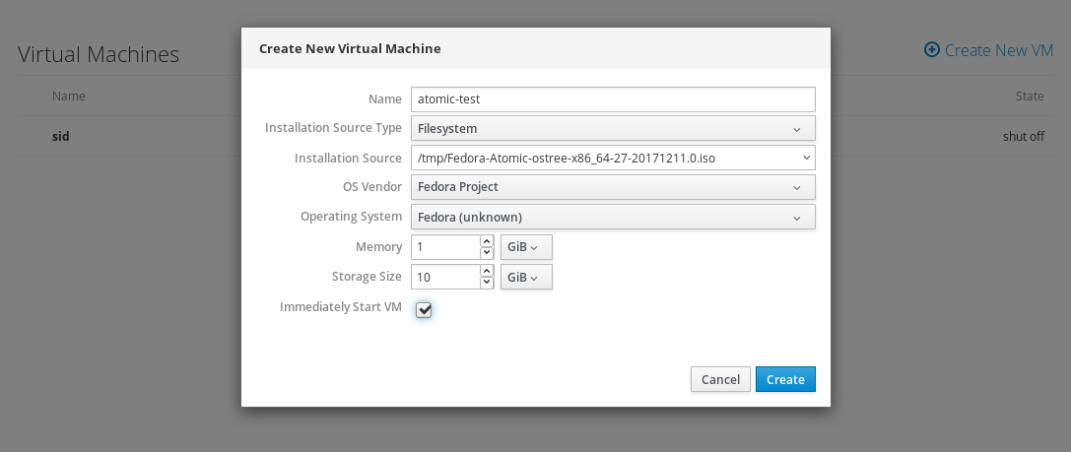Click the plus icon beside Create New VM
Screen dimensions: 1071x452
coord(931,50)
